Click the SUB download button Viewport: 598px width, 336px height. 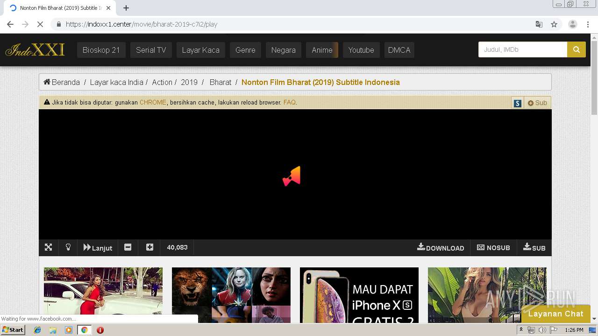tap(534, 248)
